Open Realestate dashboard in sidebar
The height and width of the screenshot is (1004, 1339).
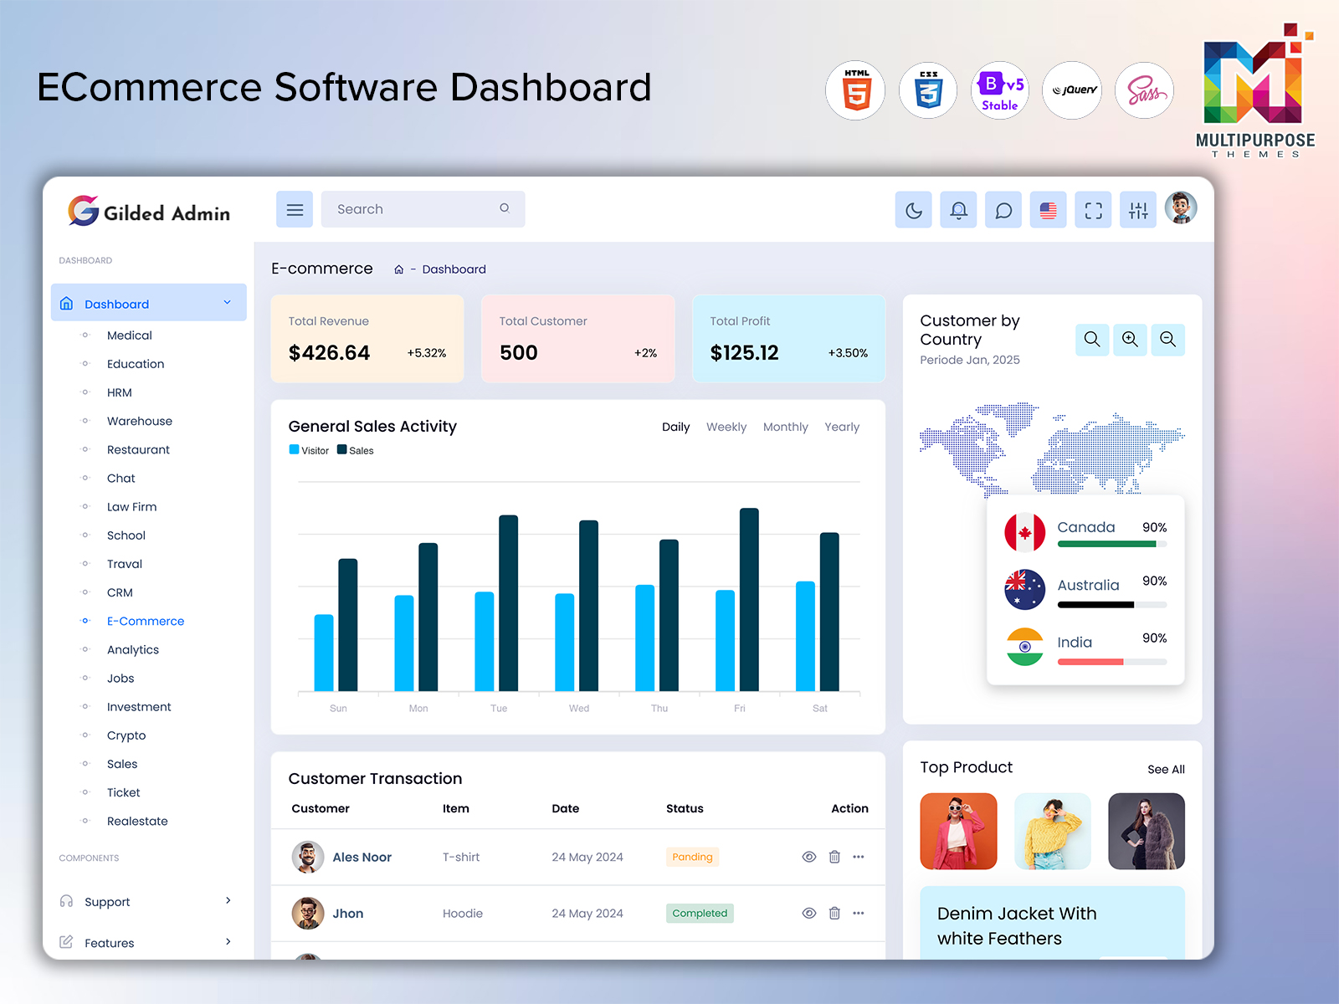pos(137,822)
